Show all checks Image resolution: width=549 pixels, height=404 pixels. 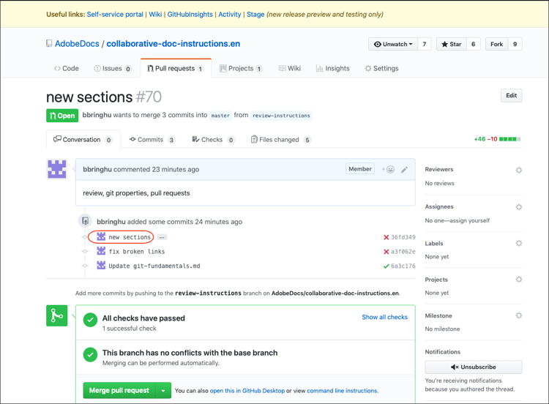click(x=384, y=317)
